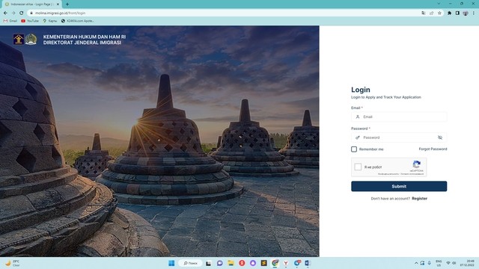The width and height of the screenshot is (479, 269).
Task: Open the YouTube bookmark
Action: pos(30,21)
